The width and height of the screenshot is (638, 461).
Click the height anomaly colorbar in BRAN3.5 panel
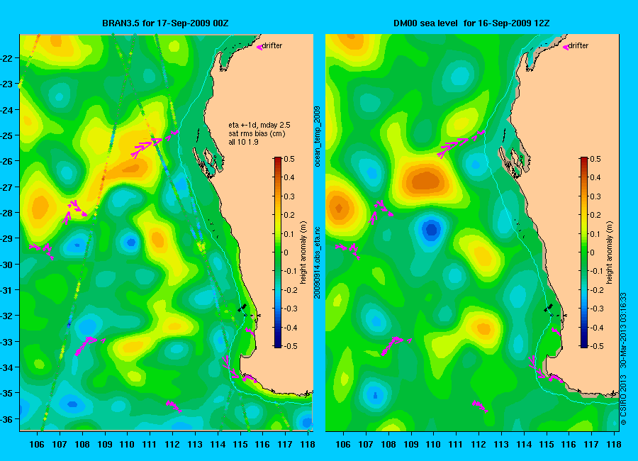278,252
